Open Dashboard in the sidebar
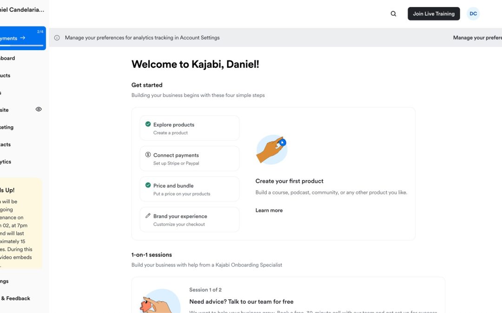The width and height of the screenshot is (502, 313). (7, 58)
